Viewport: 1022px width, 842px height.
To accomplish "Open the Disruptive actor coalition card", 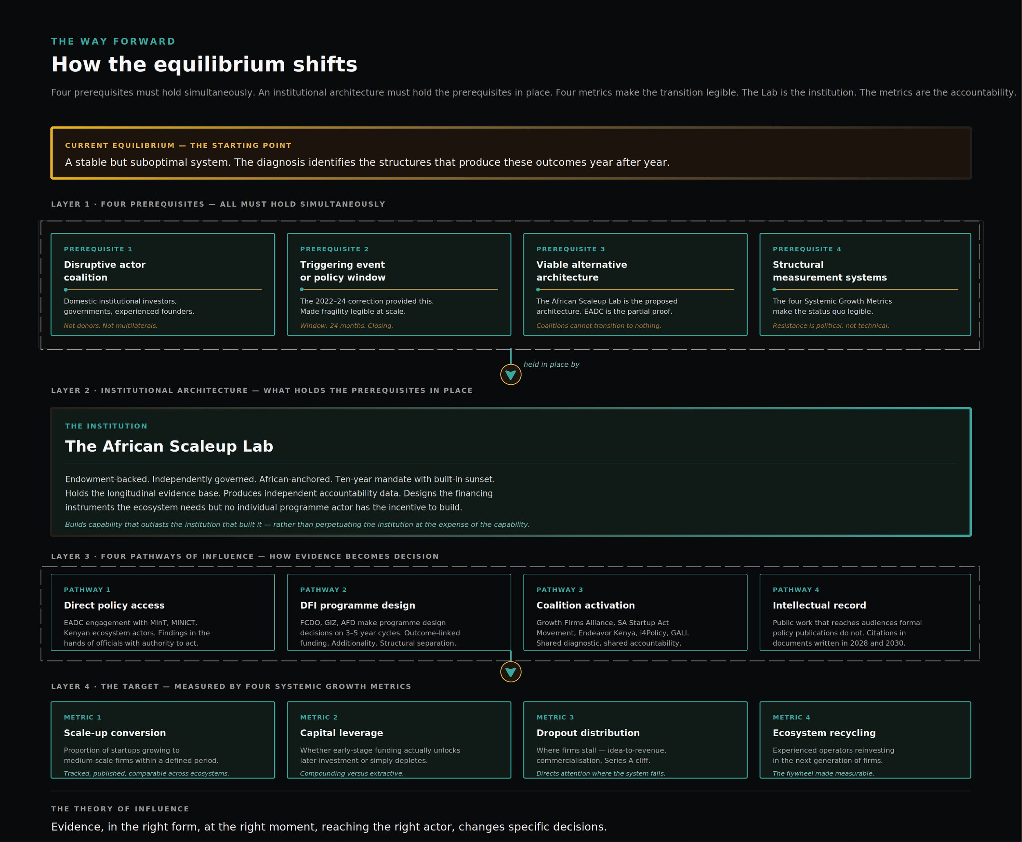I will point(163,285).
